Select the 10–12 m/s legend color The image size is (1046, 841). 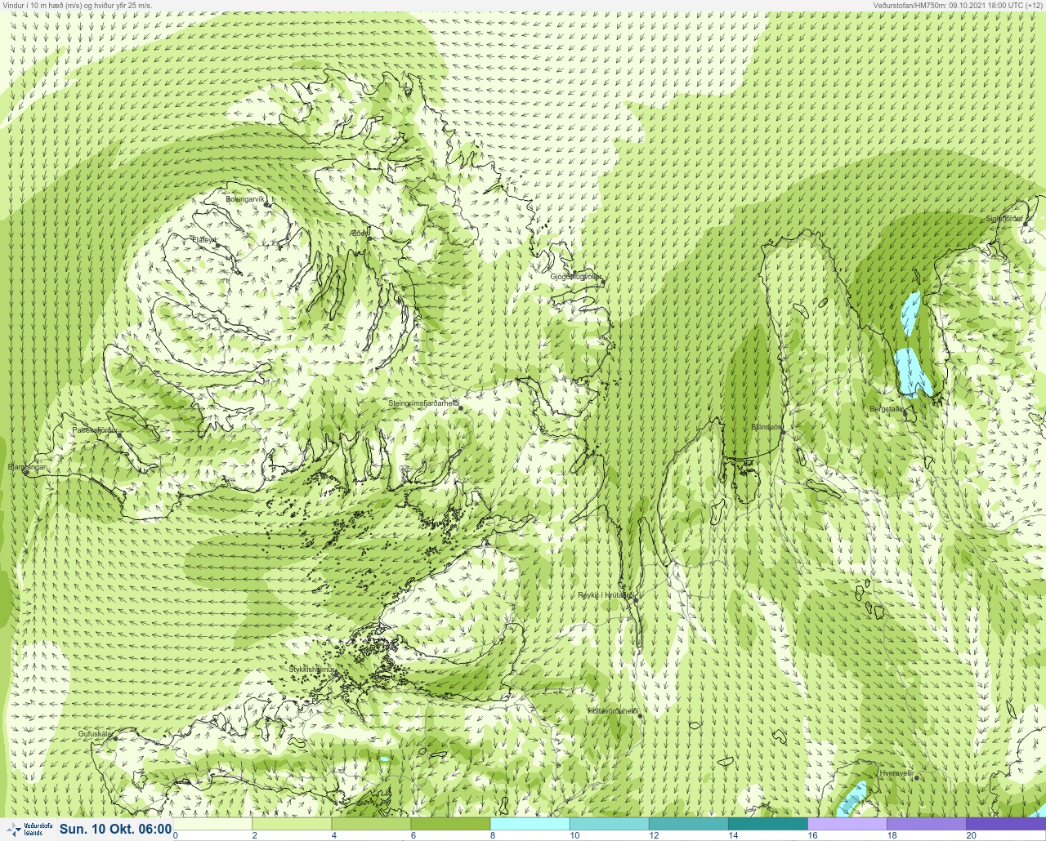point(609,824)
